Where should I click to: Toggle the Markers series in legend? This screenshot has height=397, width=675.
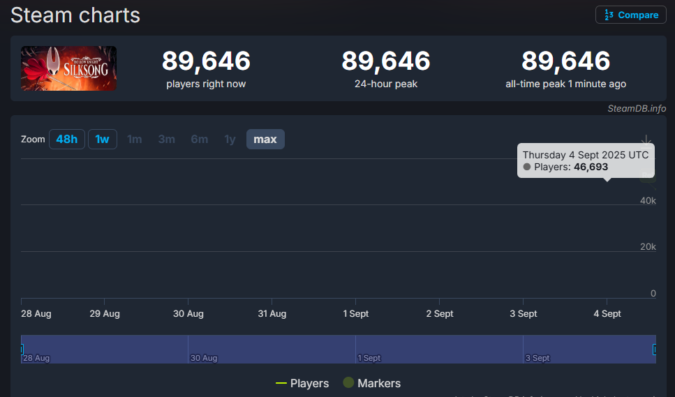(372, 383)
